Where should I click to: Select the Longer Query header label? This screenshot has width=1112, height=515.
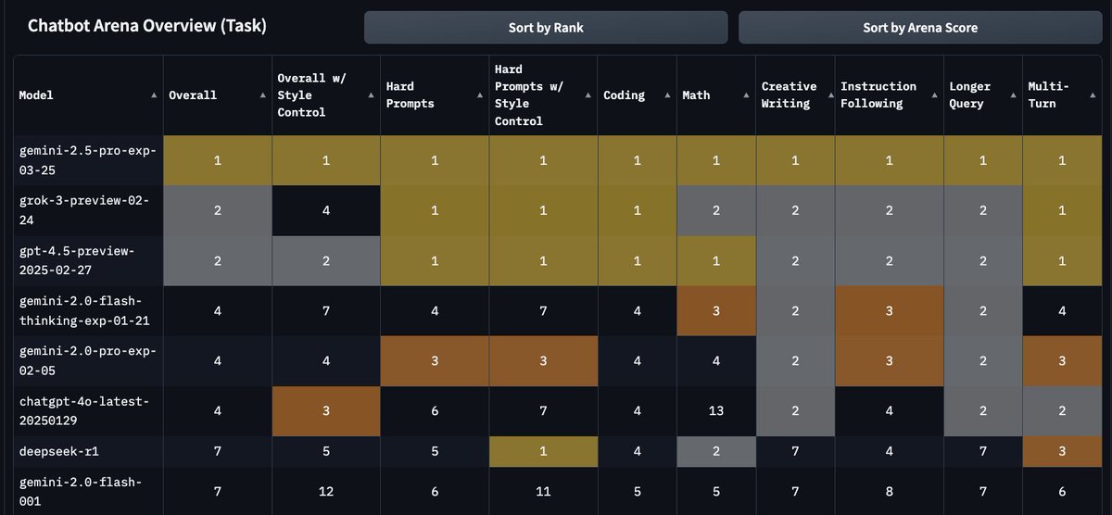click(970, 95)
